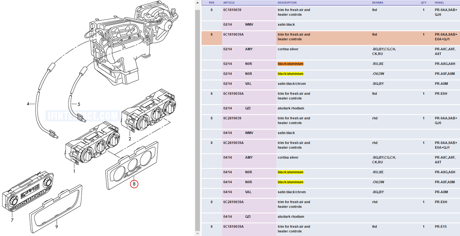This screenshot has width=460, height=236.
Task: Click colour code QZI in the 02/14 row
Action: click(248, 108)
